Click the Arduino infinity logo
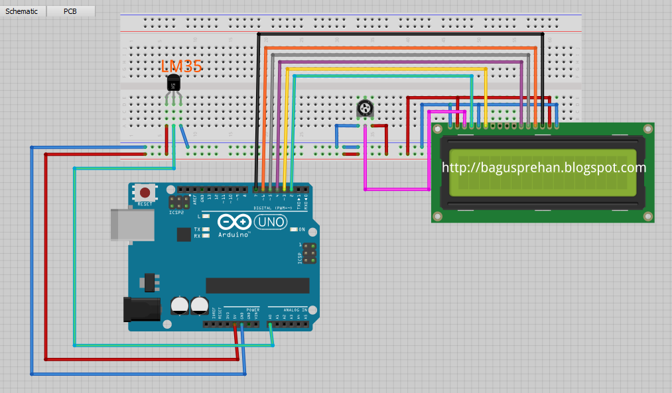The width and height of the screenshot is (672, 393). click(234, 222)
